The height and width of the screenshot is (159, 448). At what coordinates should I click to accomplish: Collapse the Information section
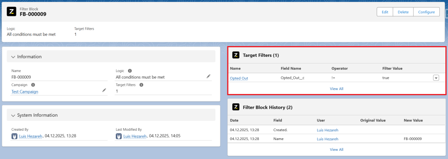point(13,57)
